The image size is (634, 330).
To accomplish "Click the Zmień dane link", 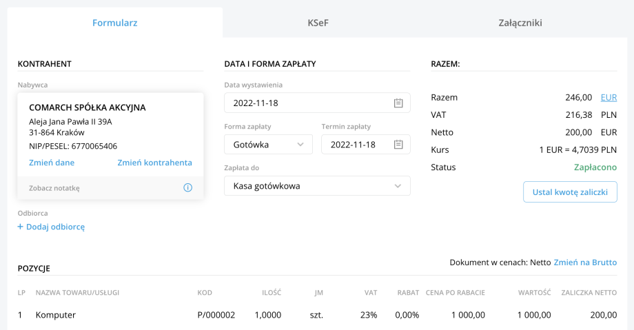I will (52, 163).
